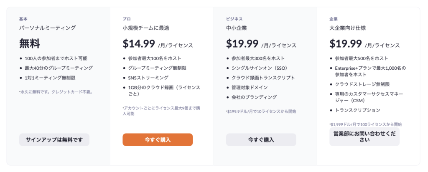Viewport: 428px width, 172px height.
Task: Select the $19.99 price in 企業 plan
Action: coord(346,43)
